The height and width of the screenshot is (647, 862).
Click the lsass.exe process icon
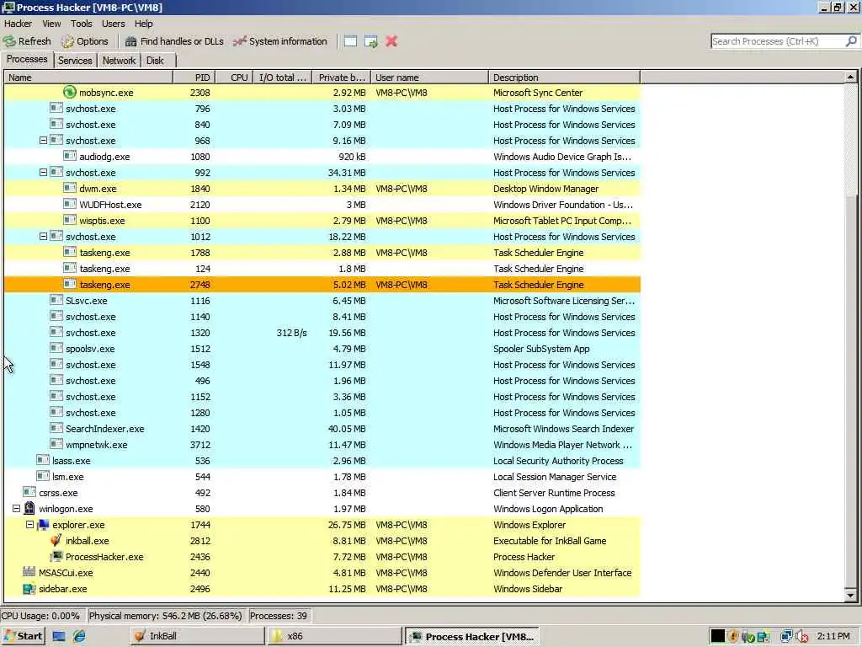43,460
